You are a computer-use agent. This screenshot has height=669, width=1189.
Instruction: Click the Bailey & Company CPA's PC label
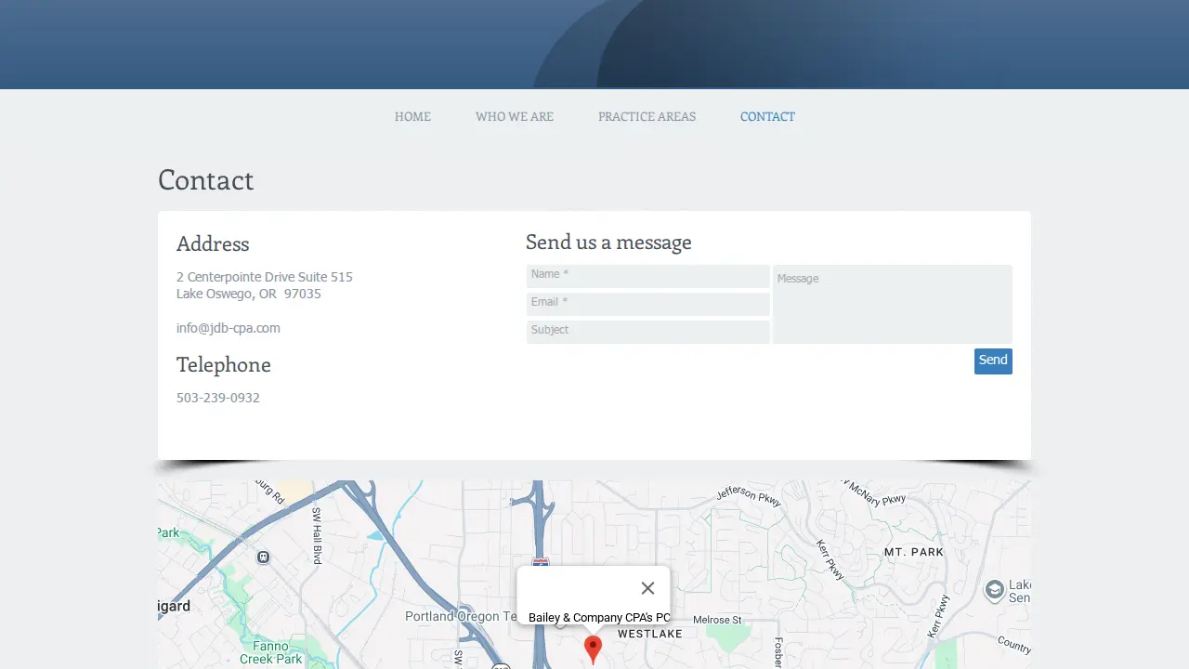[599, 618]
